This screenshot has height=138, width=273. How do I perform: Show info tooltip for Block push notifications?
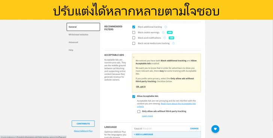(165, 38)
